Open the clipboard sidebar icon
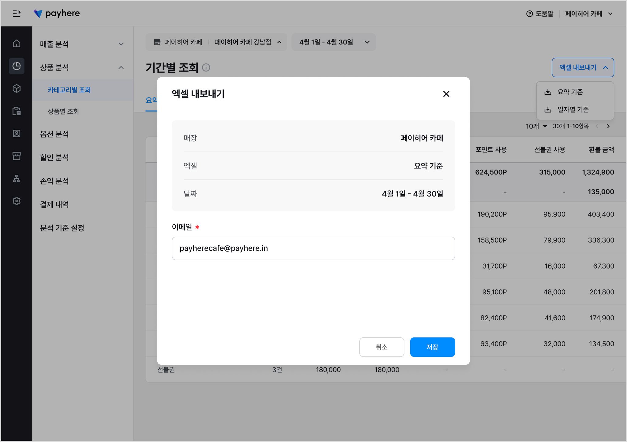 (17, 111)
